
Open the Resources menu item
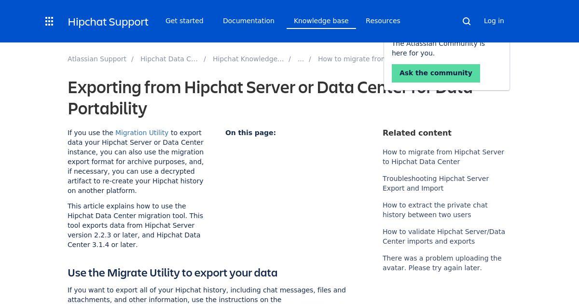click(383, 21)
